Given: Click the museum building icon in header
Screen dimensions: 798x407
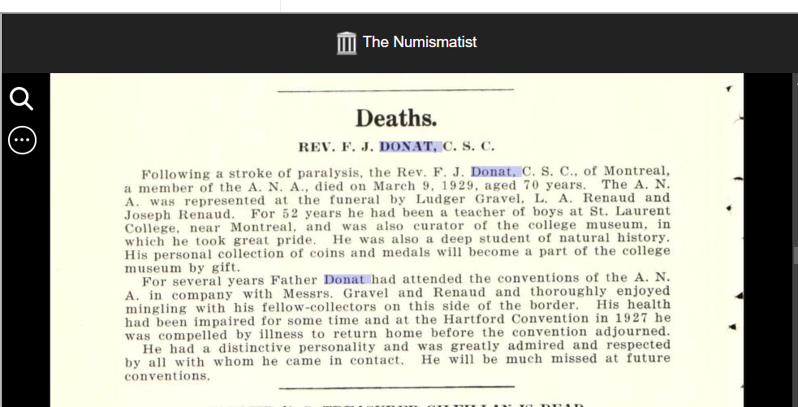Looking at the screenshot, I should [x=347, y=42].
